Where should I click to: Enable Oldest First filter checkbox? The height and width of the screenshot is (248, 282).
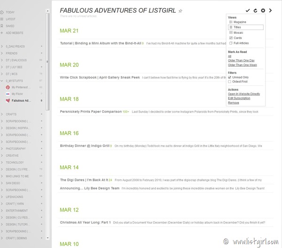pos(230,81)
